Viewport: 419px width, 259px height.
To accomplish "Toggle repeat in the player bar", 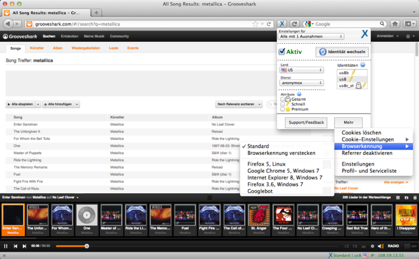I will (x=355, y=246).
